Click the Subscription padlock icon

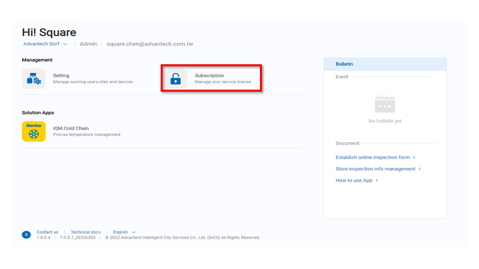[x=175, y=79]
